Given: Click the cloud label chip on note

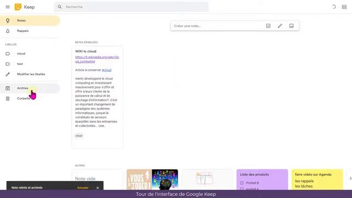Looking at the screenshot, I should [79, 136].
